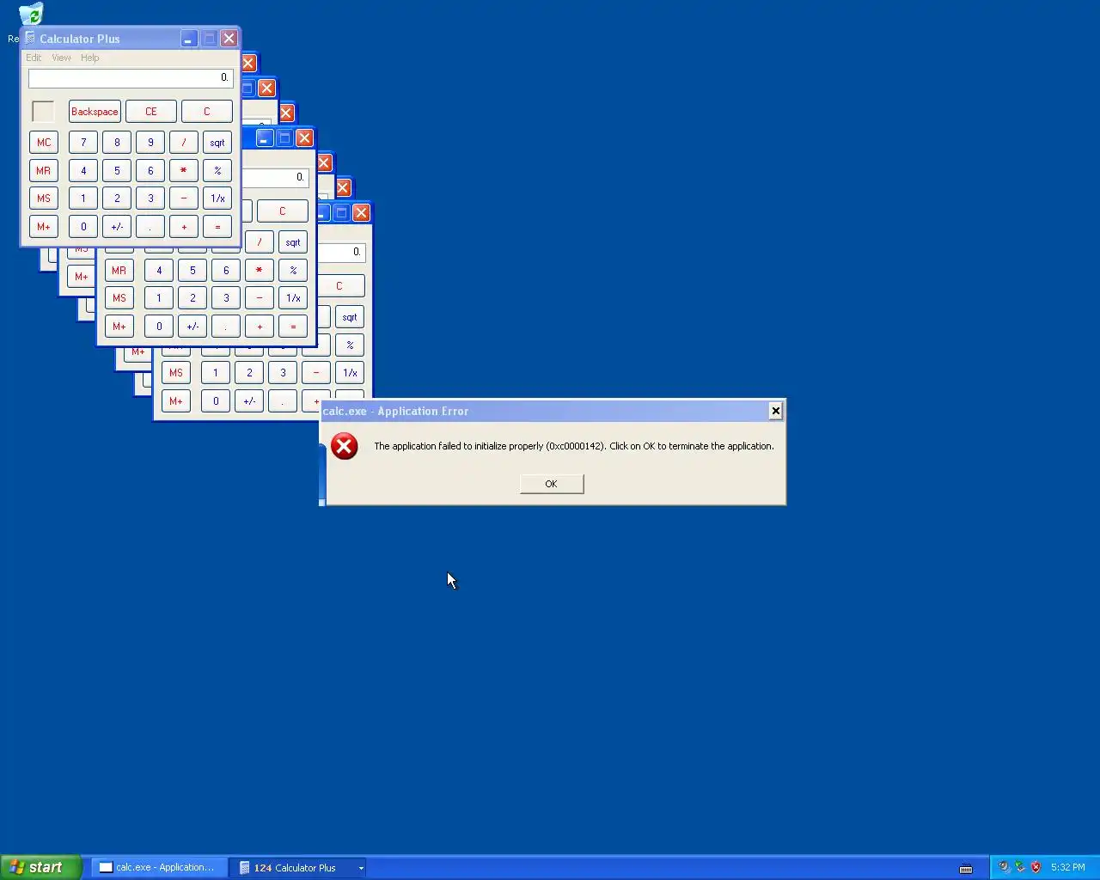Close the Application Error dialog with its X
1100x880 pixels.
[x=776, y=411]
